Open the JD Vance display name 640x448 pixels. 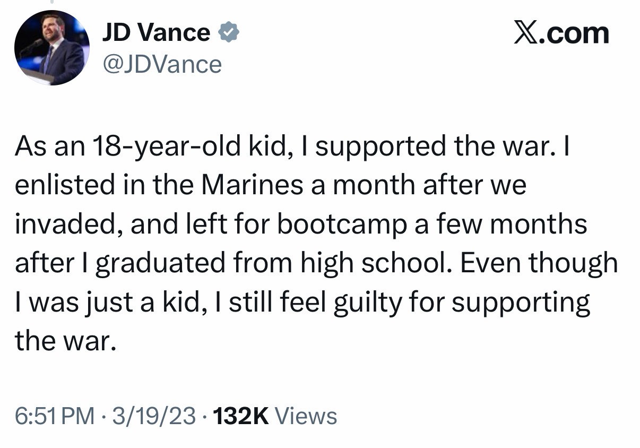tap(156, 33)
